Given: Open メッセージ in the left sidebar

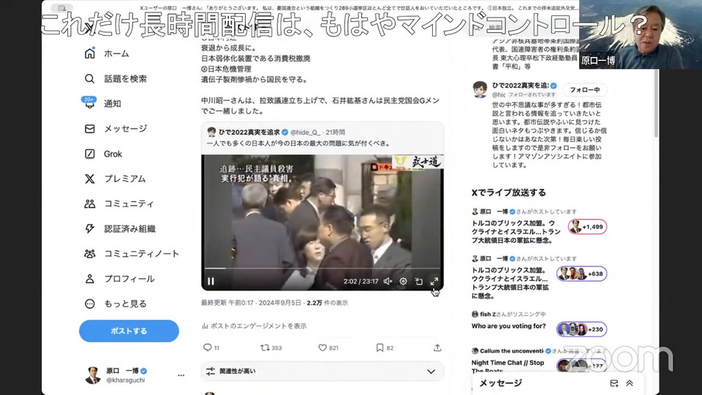Looking at the screenshot, I should coord(116,129).
